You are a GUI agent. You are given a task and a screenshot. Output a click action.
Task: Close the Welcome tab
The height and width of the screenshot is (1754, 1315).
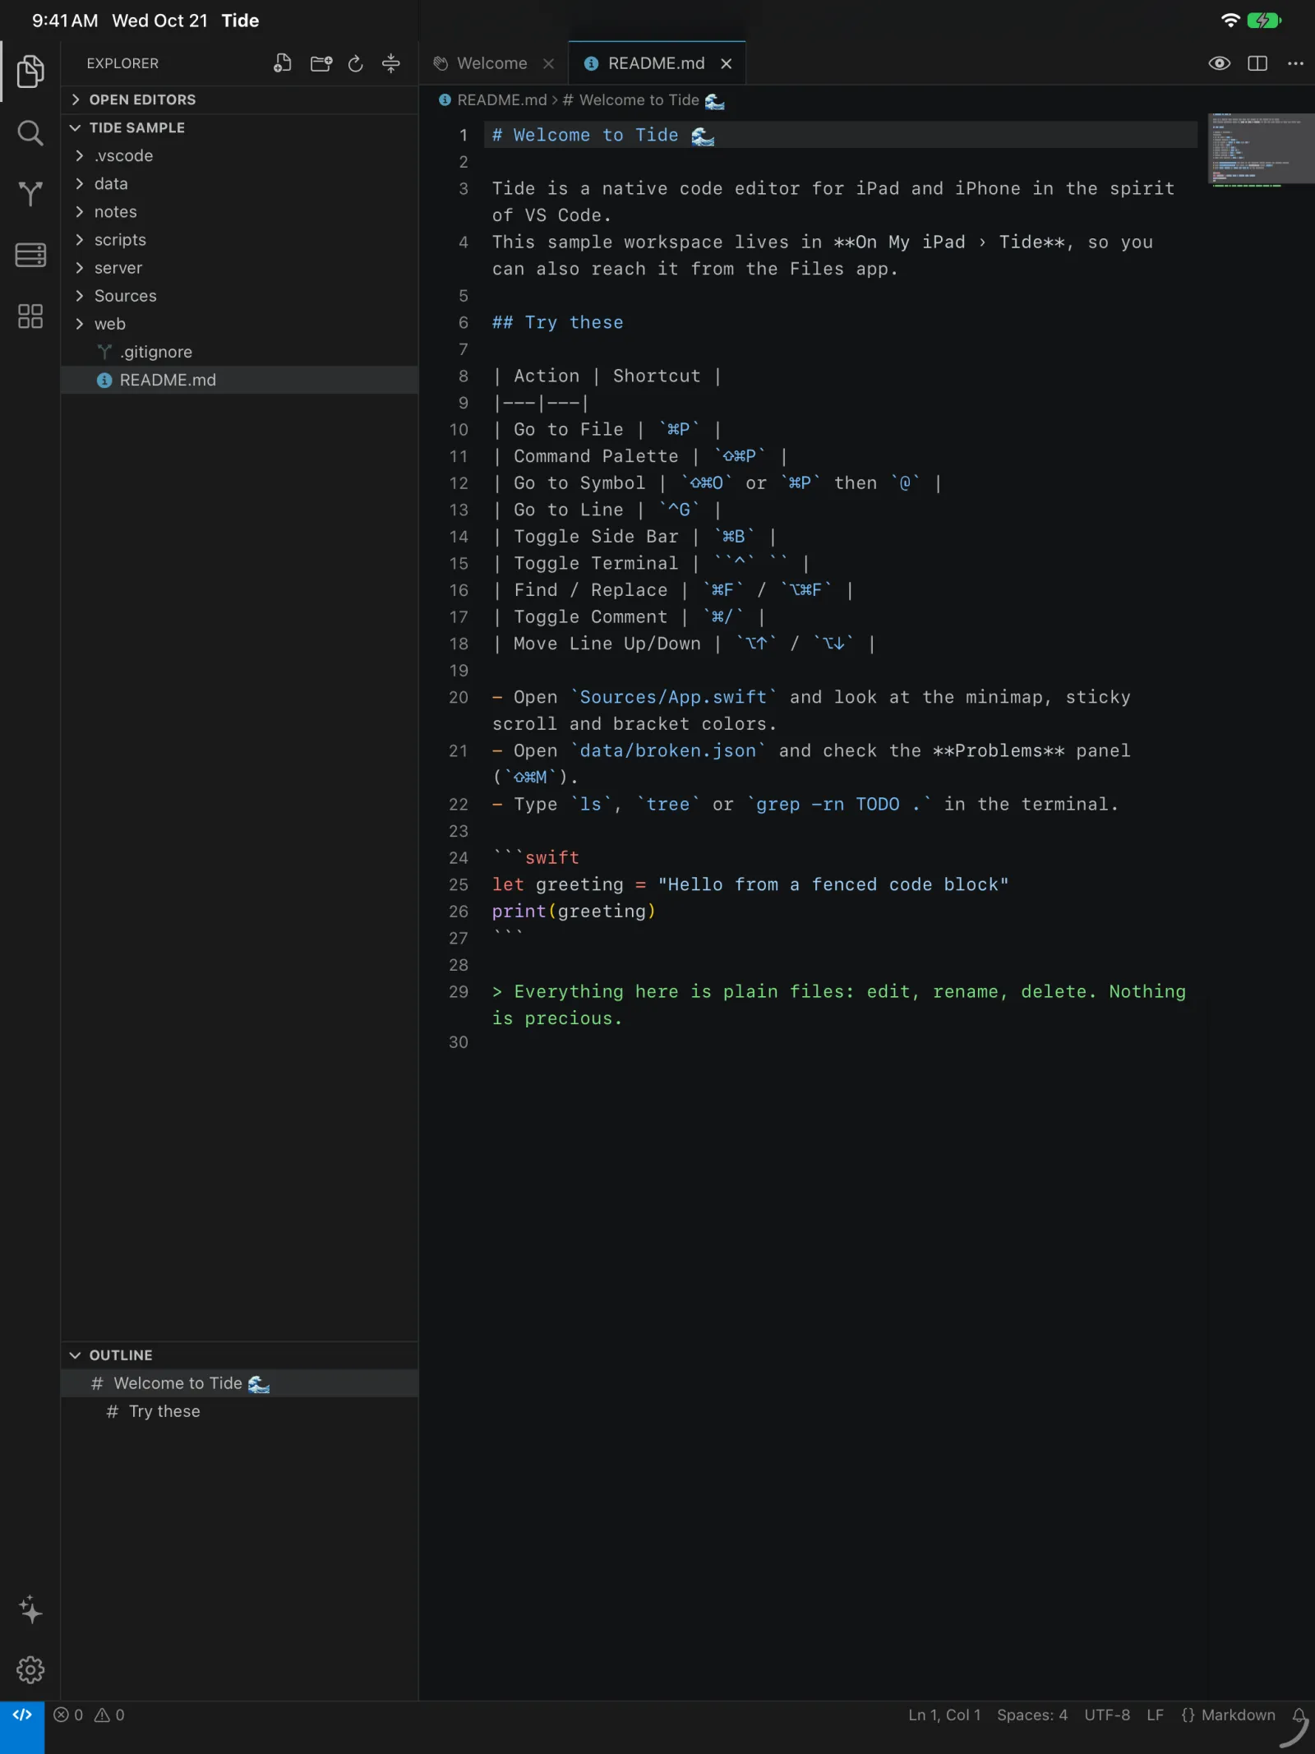pos(549,64)
